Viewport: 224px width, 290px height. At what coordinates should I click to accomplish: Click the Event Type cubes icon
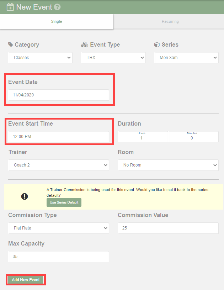(x=85, y=44)
